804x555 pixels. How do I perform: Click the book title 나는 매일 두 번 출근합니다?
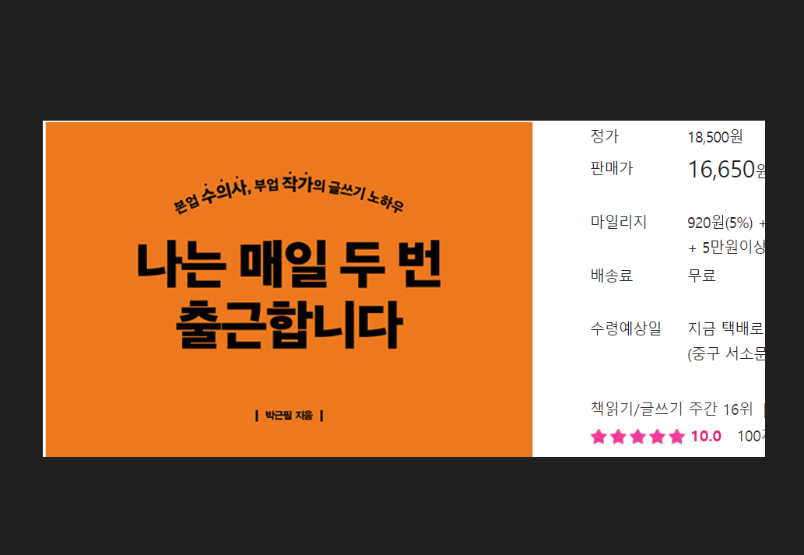(x=289, y=294)
